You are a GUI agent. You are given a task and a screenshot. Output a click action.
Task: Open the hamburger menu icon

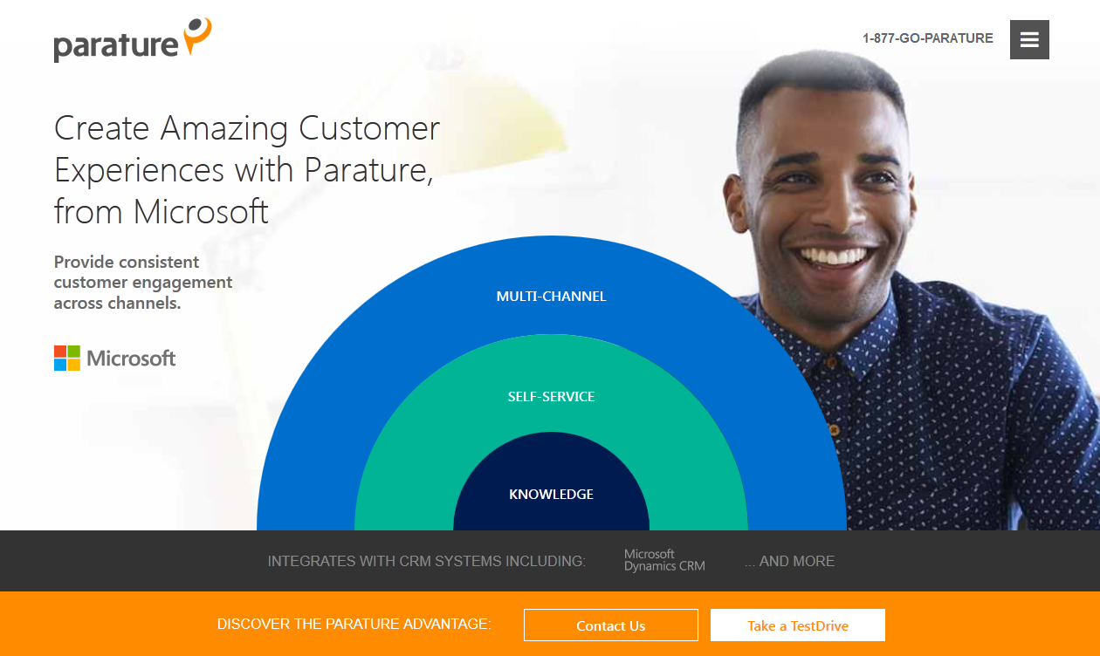(1029, 40)
